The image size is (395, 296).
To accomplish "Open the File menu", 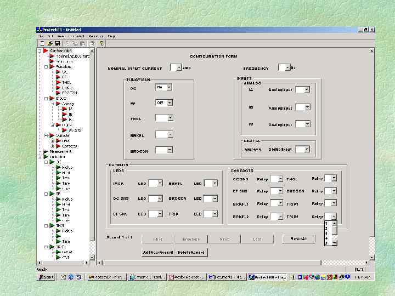I will 41,36.
